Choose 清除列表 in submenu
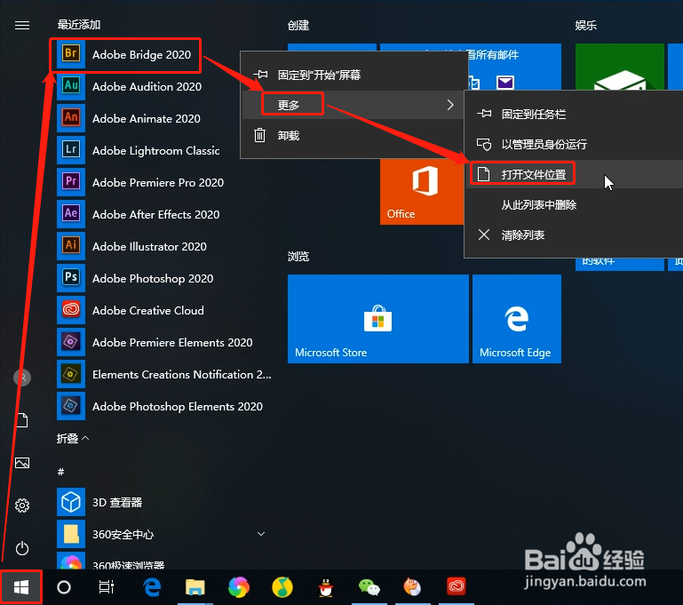Image resolution: width=683 pixels, height=605 pixels. [x=574, y=235]
